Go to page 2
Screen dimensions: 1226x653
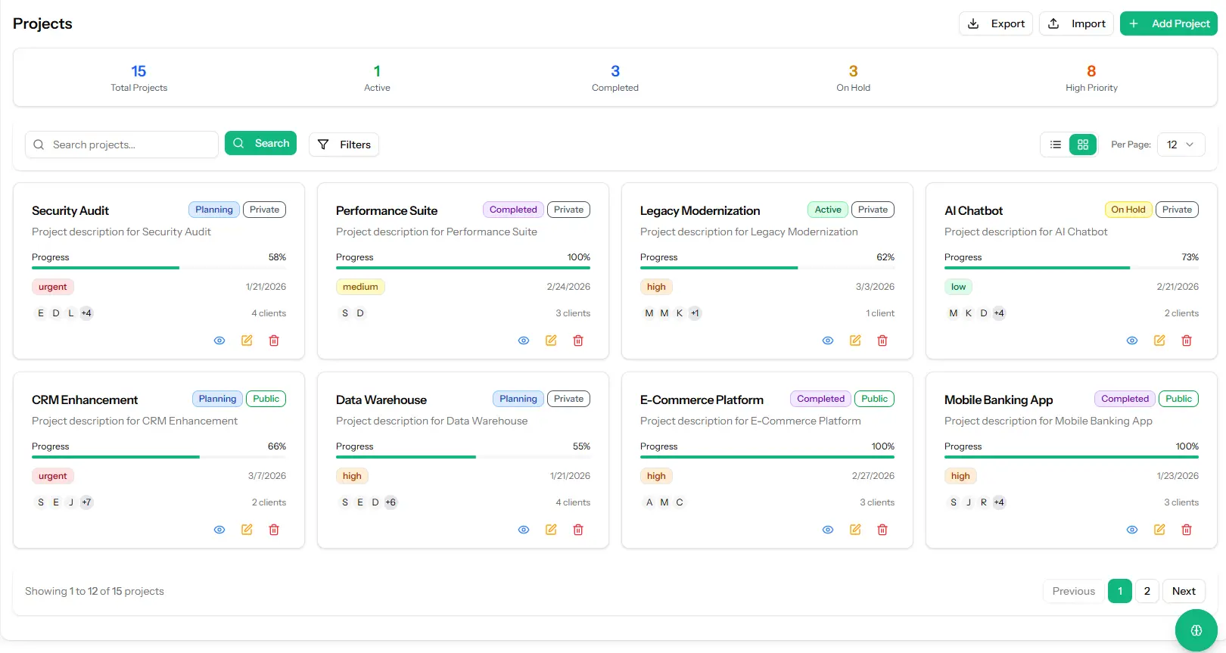(x=1147, y=591)
